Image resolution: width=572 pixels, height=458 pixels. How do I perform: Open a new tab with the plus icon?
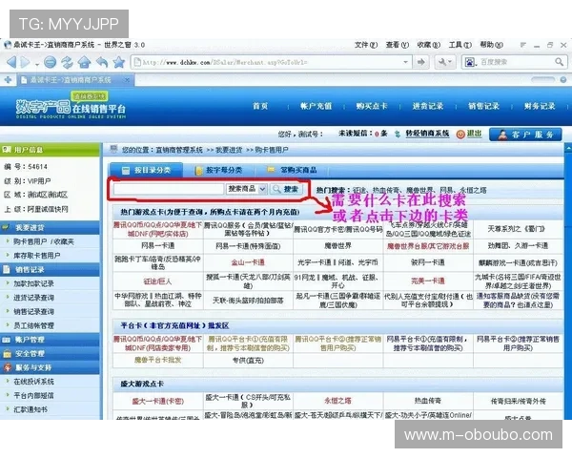click(8, 79)
